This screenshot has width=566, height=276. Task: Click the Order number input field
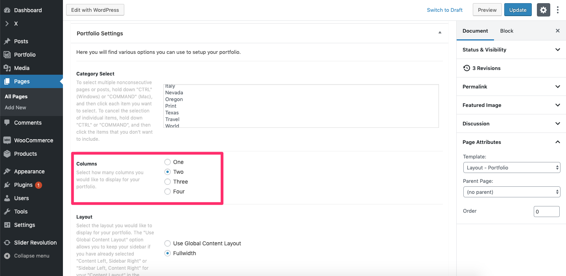[x=546, y=212]
